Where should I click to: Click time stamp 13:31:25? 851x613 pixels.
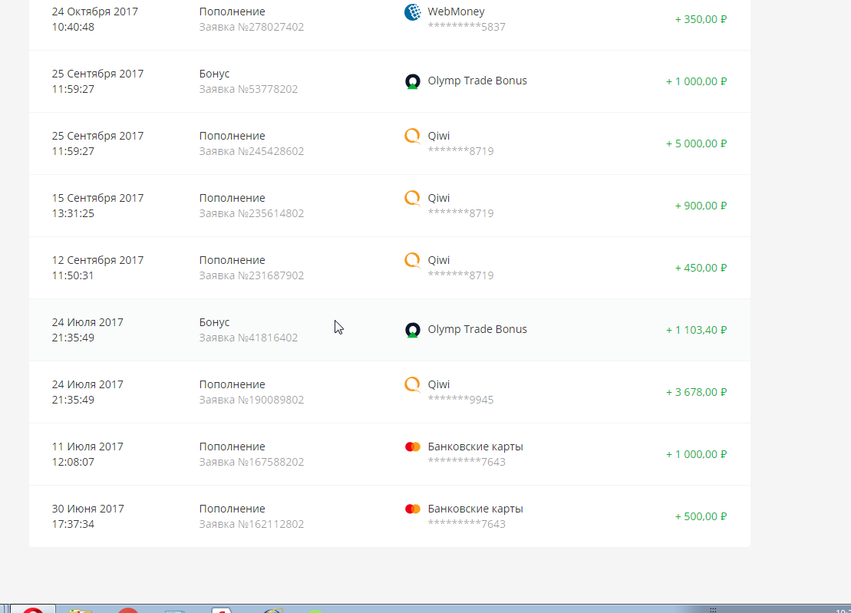click(x=73, y=214)
